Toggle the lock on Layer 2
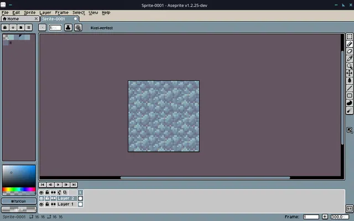Viewport: 354px width, 221px height. click(x=47, y=198)
